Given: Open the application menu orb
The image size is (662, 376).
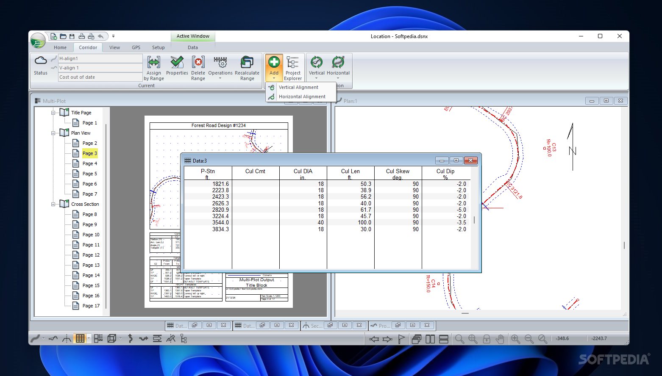Looking at the screenshot, I should coord(38,41).
